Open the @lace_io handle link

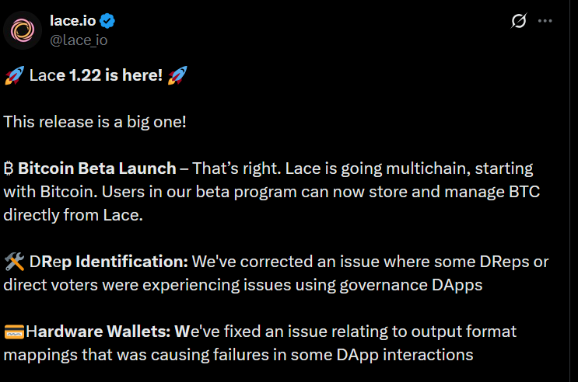tap(79, 40)
